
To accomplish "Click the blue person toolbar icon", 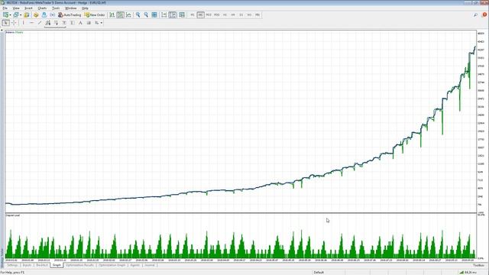I will (x=44, y=15).
